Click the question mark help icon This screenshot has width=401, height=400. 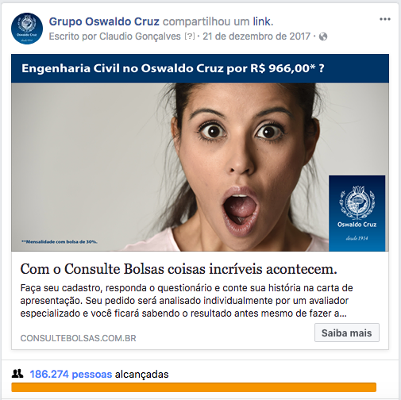(189, 37)
